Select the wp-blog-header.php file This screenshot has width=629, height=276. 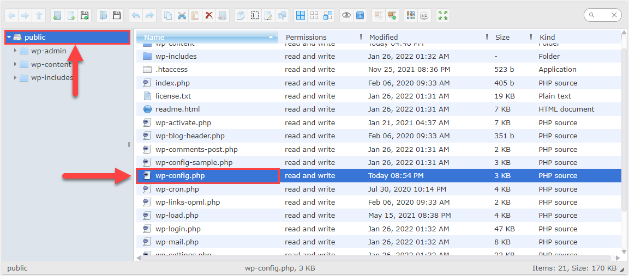click(378, 136)
